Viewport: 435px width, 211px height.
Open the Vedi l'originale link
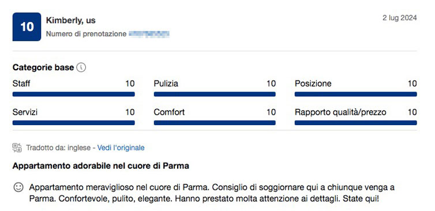[x=121, y=148]
